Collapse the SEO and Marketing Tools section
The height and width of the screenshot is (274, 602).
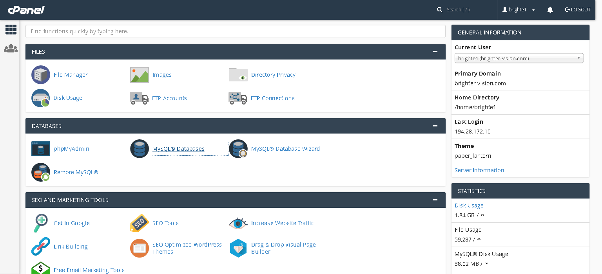point(435,200)
